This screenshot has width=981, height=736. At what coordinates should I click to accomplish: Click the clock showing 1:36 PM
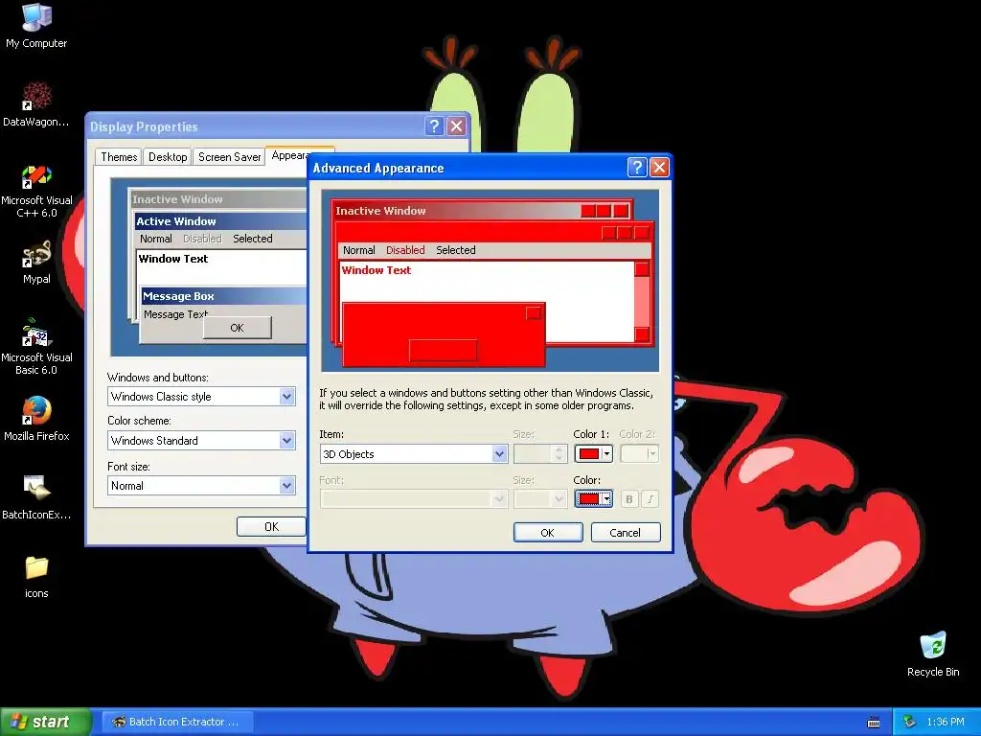946,722
